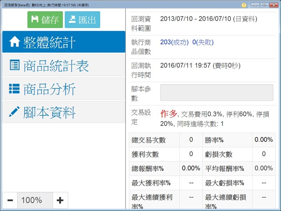Image resolution: width=281 pixels, height=211 pixels.
Task: Minimize the 回測報告 window
Action: (x=255, y=5)
